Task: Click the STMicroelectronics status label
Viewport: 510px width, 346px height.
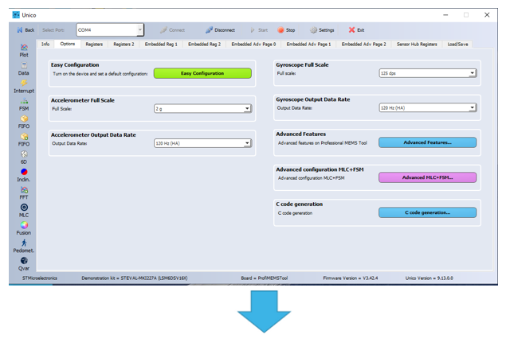Action: [39, 278]
